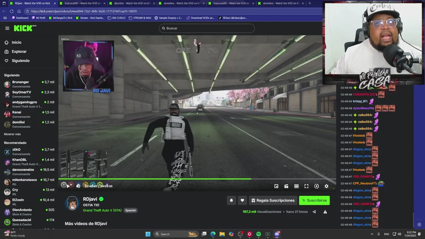Open chat settings gear icon
The width and height of the screenshot is (425, 239).
coord(419,225)
